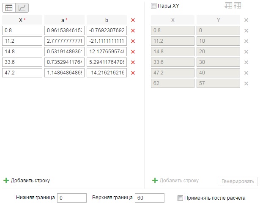Remove the row with X value 33.6
This screenshot has height=206, width=260.
click(x=133, y=62)
